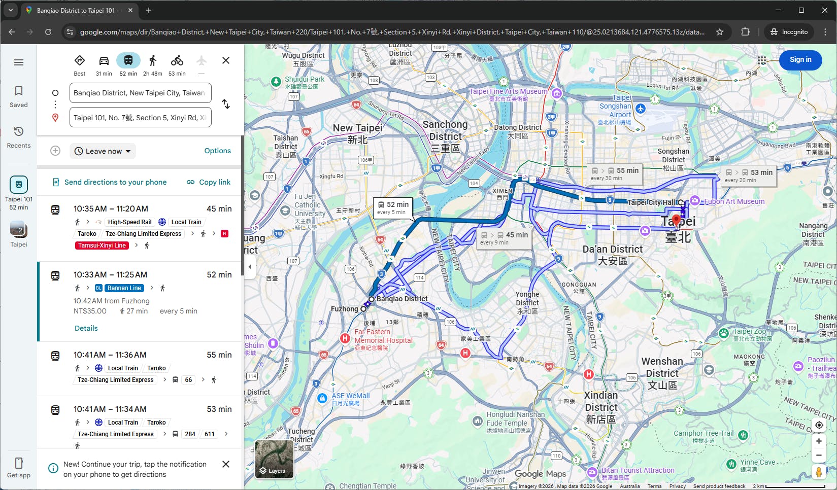Click the ASE WeMall shopping marker
Screen dimensions: 837x490
pos(322,398)
